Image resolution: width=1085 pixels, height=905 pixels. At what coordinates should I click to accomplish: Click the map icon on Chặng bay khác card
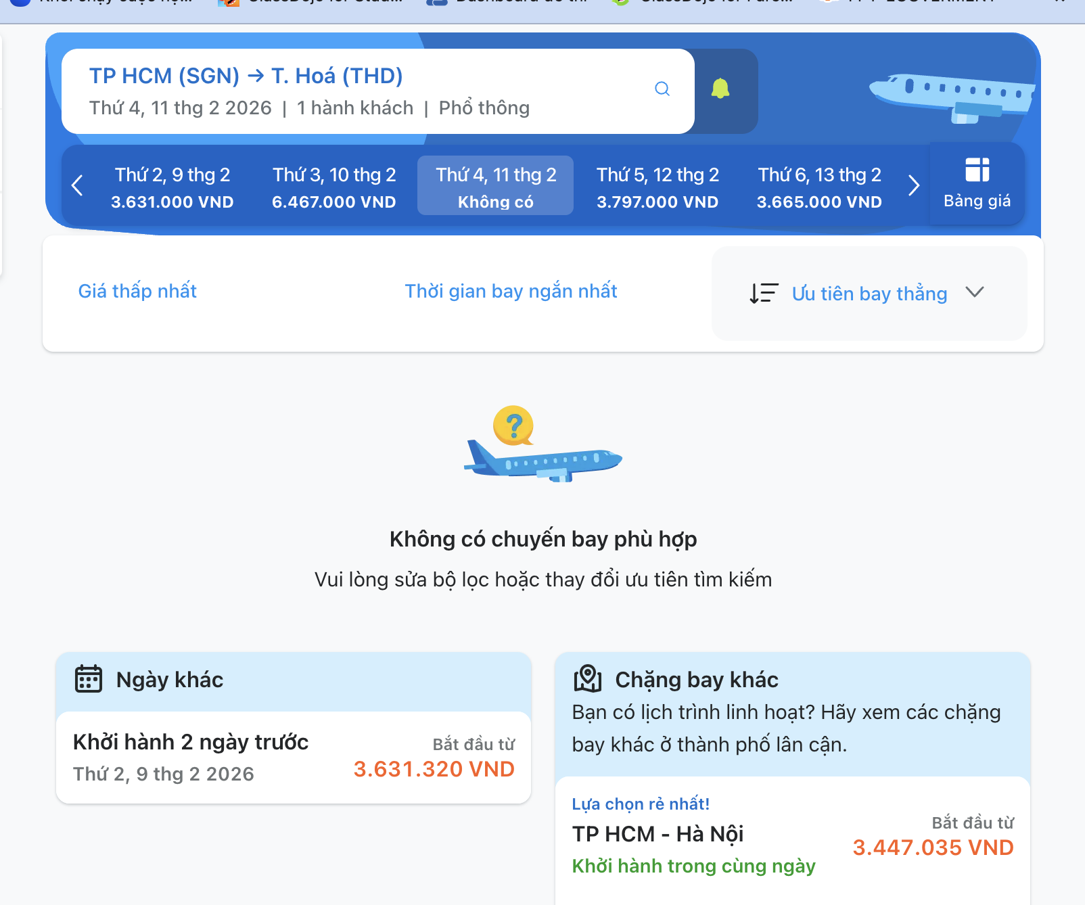click(x=588, y=679)
